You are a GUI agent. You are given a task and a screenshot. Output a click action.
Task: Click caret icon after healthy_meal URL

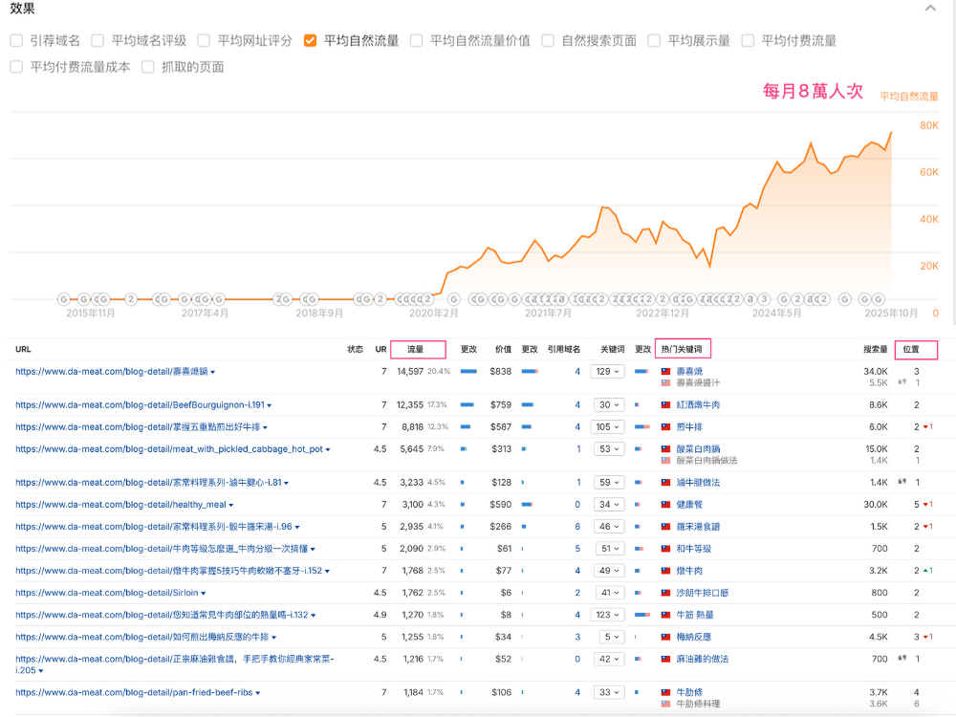[x=230, y=505]
